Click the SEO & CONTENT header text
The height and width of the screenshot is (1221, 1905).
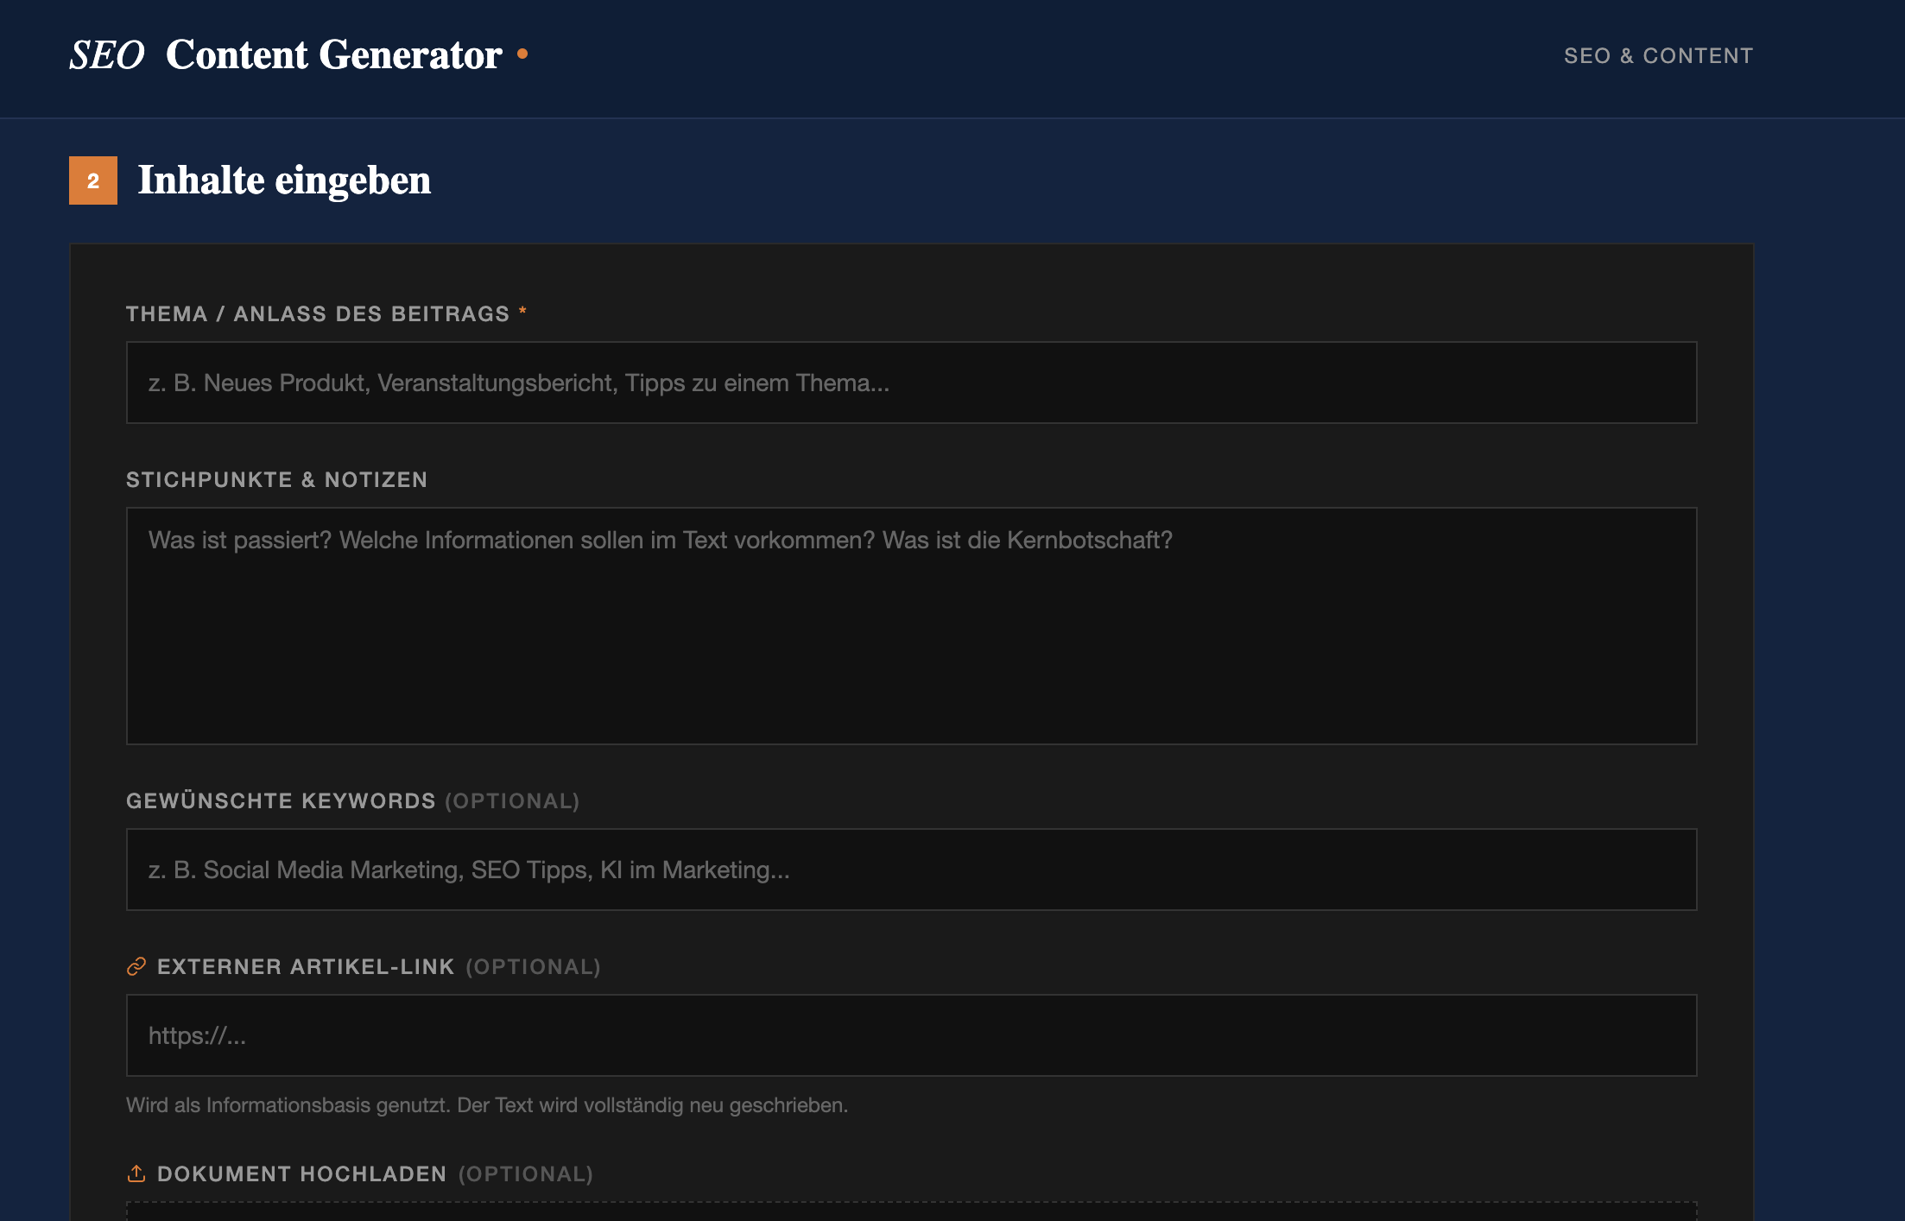tap(1658, 56)
